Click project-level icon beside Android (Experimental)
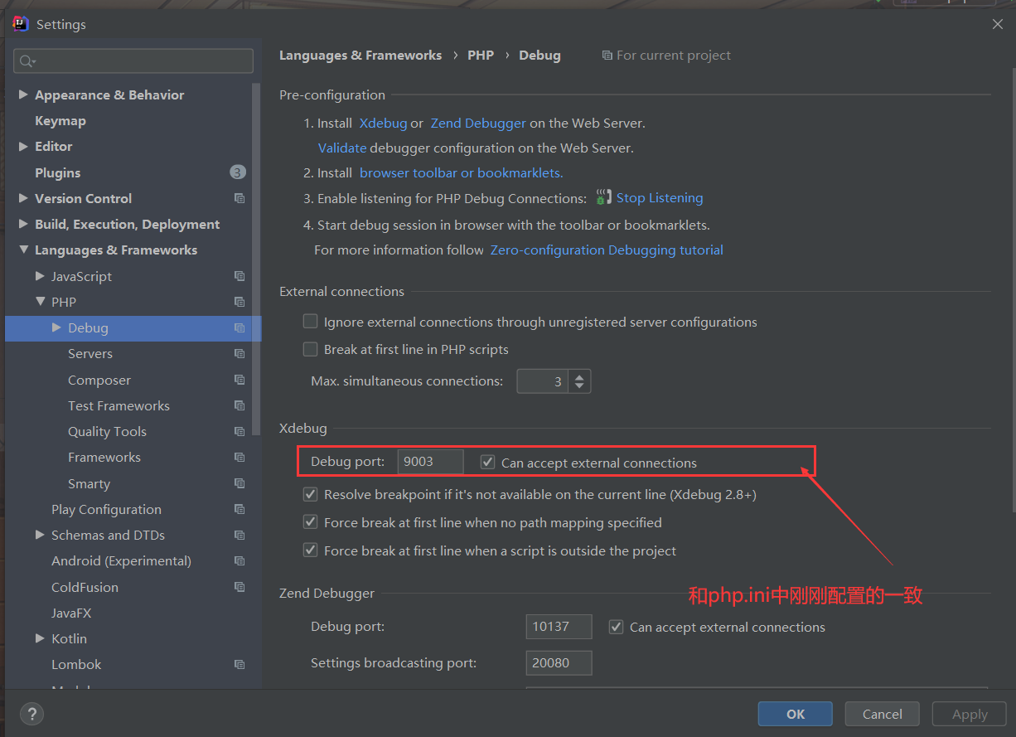This screenshot has width=1016, height=737. [x=239, y=561]
